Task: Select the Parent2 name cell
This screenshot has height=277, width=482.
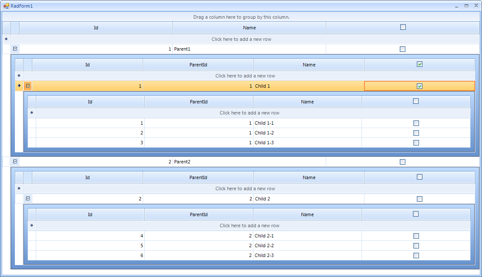Action: click(249, 162)
